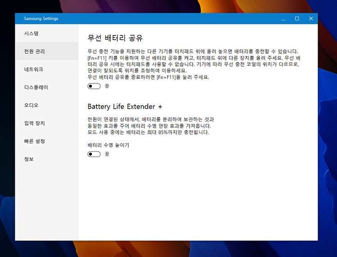Open the 시스템 settings section
337x257 pixels.
click(x=47, y=34)
